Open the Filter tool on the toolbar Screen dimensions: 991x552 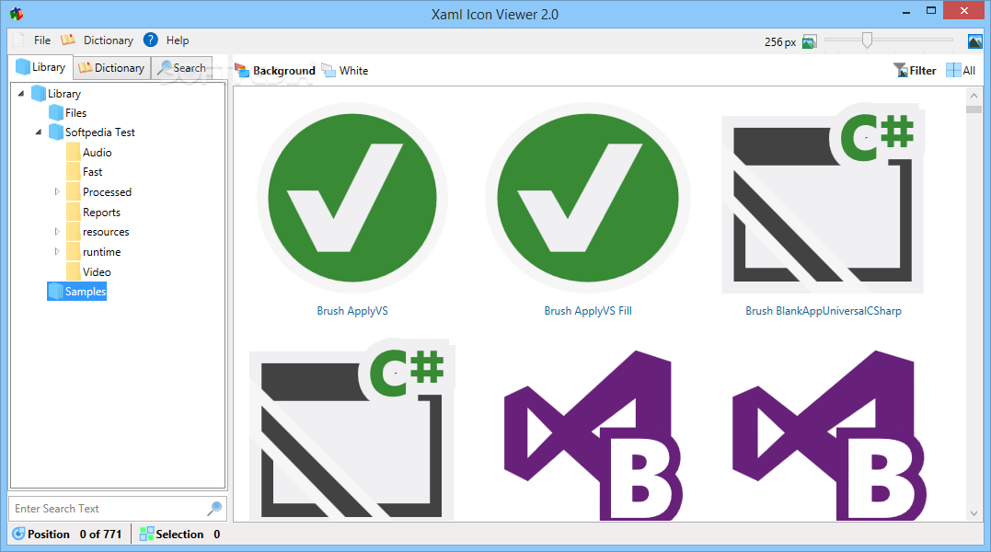(915, 70)
